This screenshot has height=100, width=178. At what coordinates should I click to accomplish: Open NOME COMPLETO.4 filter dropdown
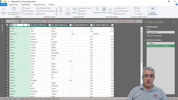(92, 25)
